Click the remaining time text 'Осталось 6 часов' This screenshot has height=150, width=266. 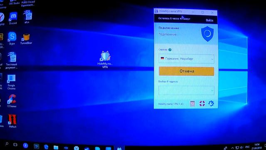(174, 18)
